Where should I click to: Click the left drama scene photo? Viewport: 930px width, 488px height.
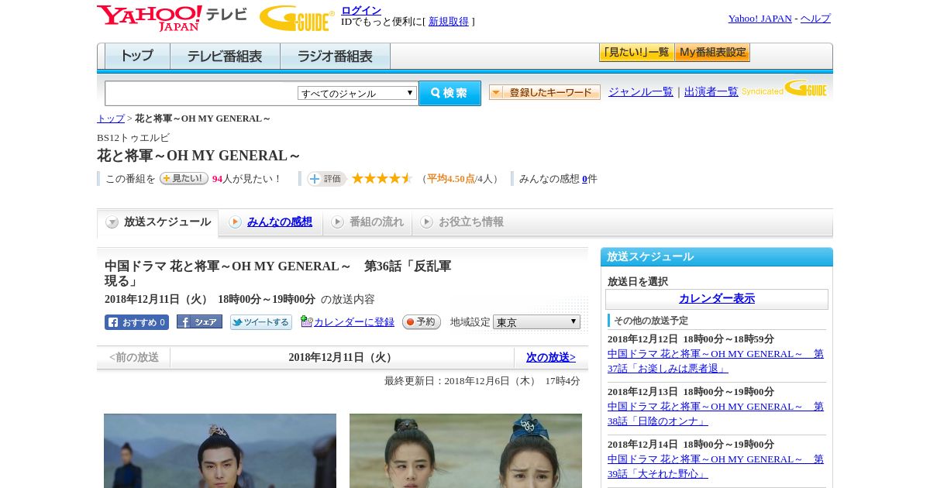pyautogui.click(x=220, y=451)
